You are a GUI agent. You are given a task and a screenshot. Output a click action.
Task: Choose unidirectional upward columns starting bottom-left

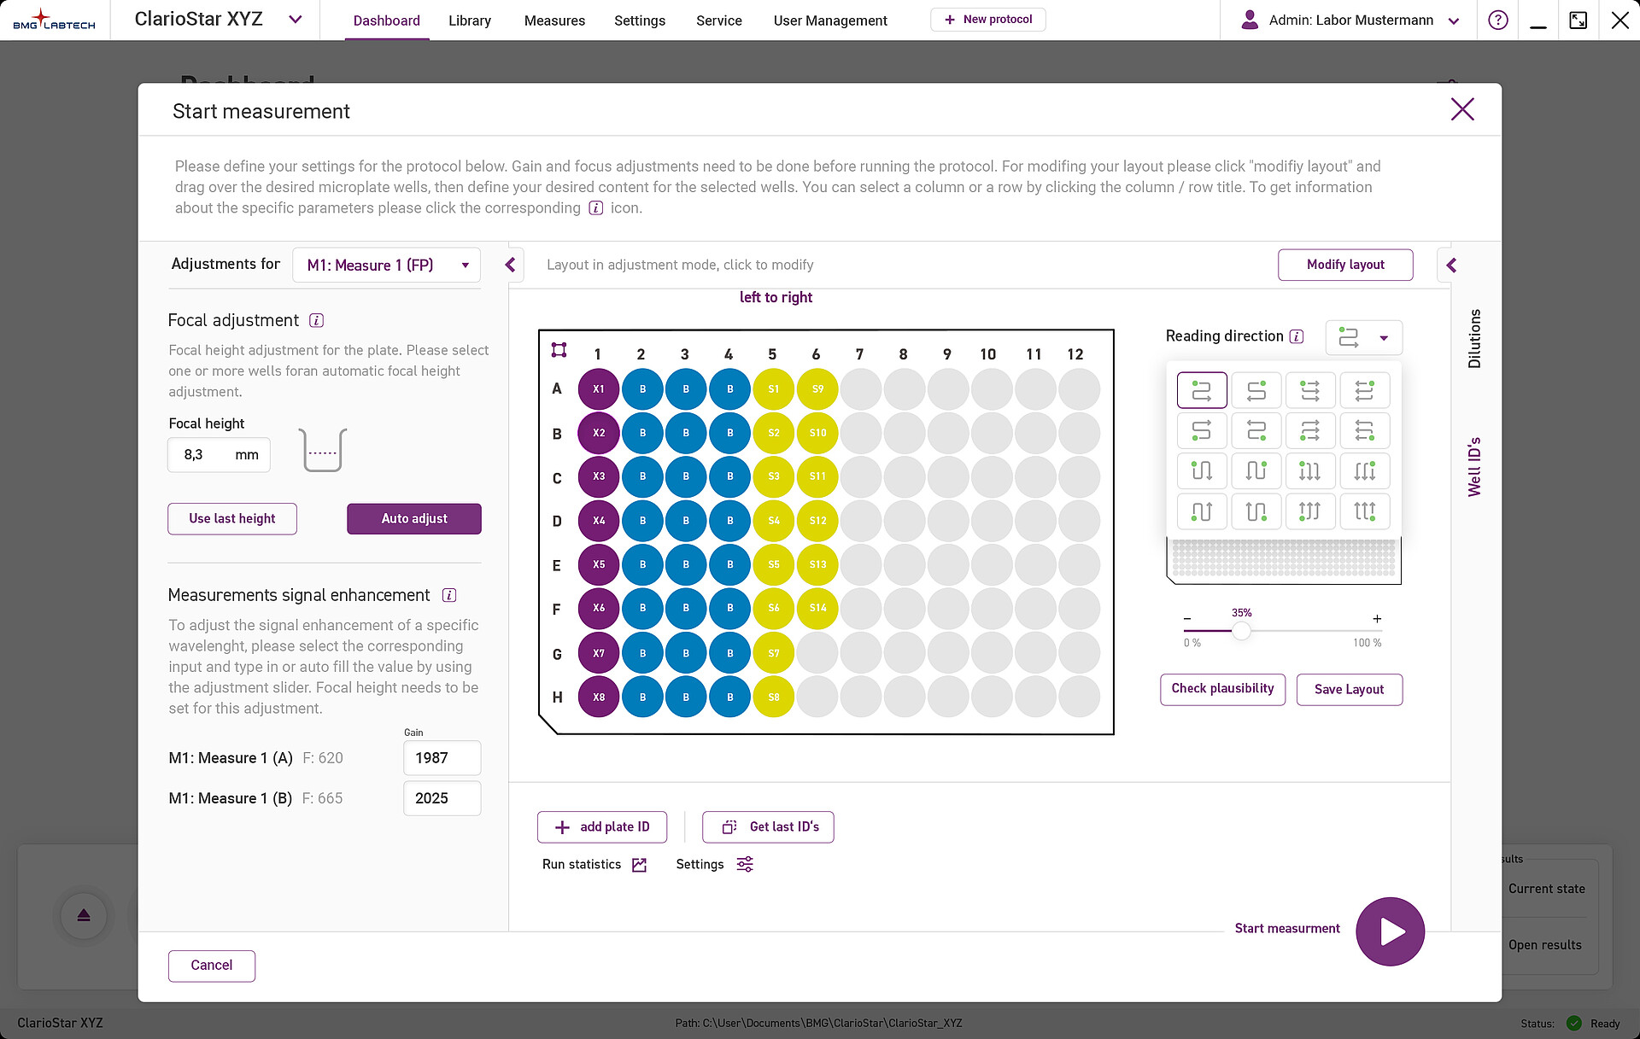point(1310,511)
